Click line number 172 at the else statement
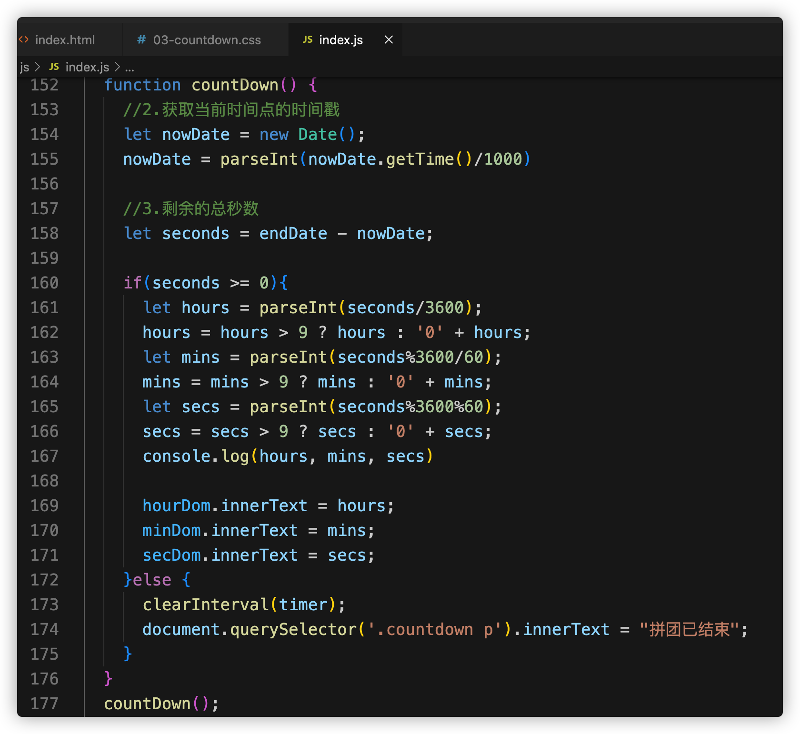Image resolution: width=800 pixels, height=734 pixels. click(x=44, y=580)
